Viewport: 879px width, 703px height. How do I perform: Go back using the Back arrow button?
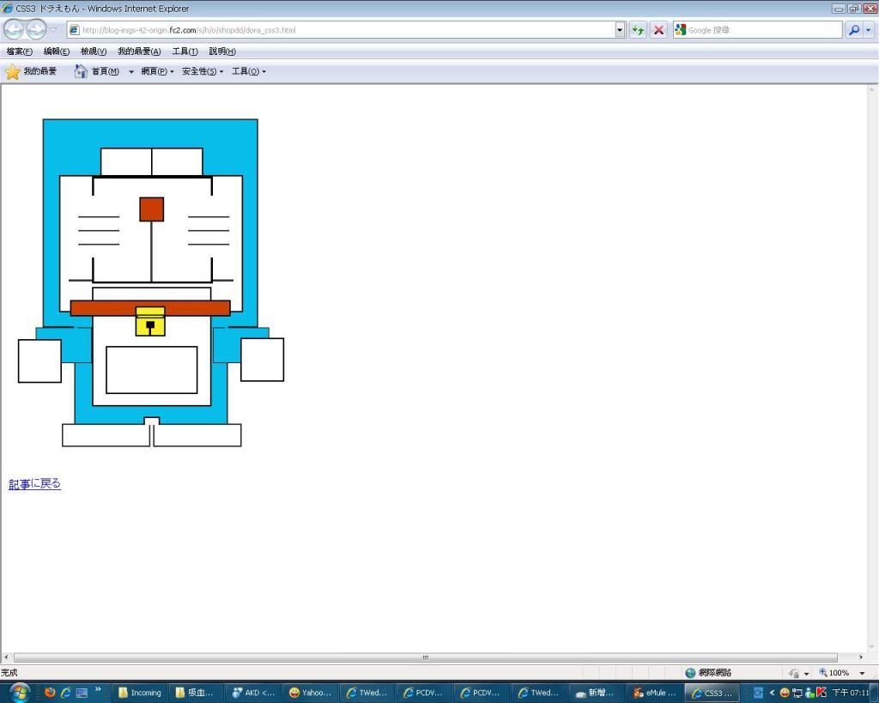coord(15,30)
